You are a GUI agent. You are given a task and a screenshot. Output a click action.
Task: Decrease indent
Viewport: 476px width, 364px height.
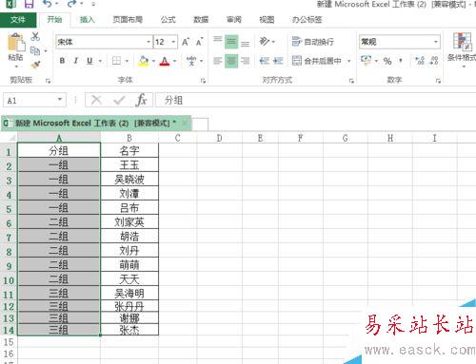(x=264, y=61)
